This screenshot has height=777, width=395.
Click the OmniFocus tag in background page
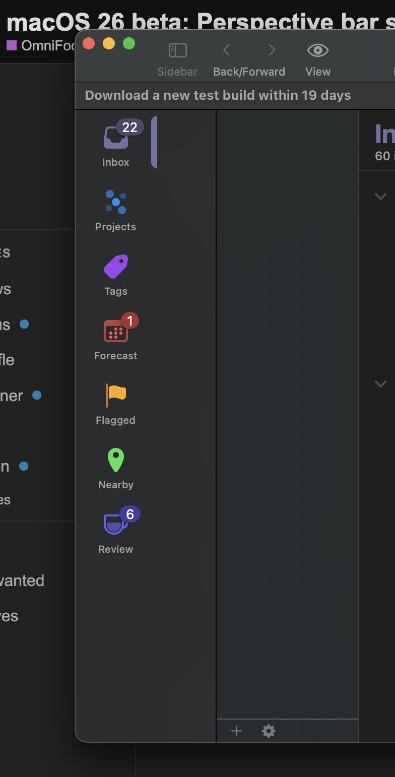click(x=40, y=45)
